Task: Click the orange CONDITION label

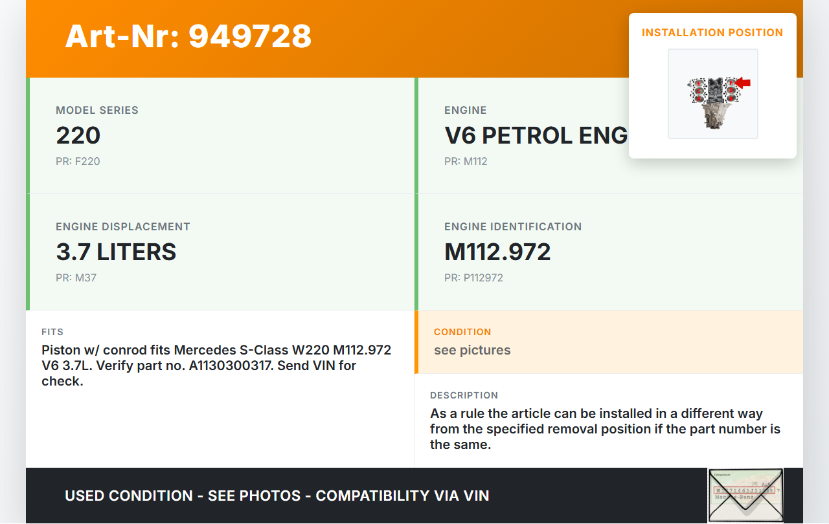Action: click(x=462, y=332)
